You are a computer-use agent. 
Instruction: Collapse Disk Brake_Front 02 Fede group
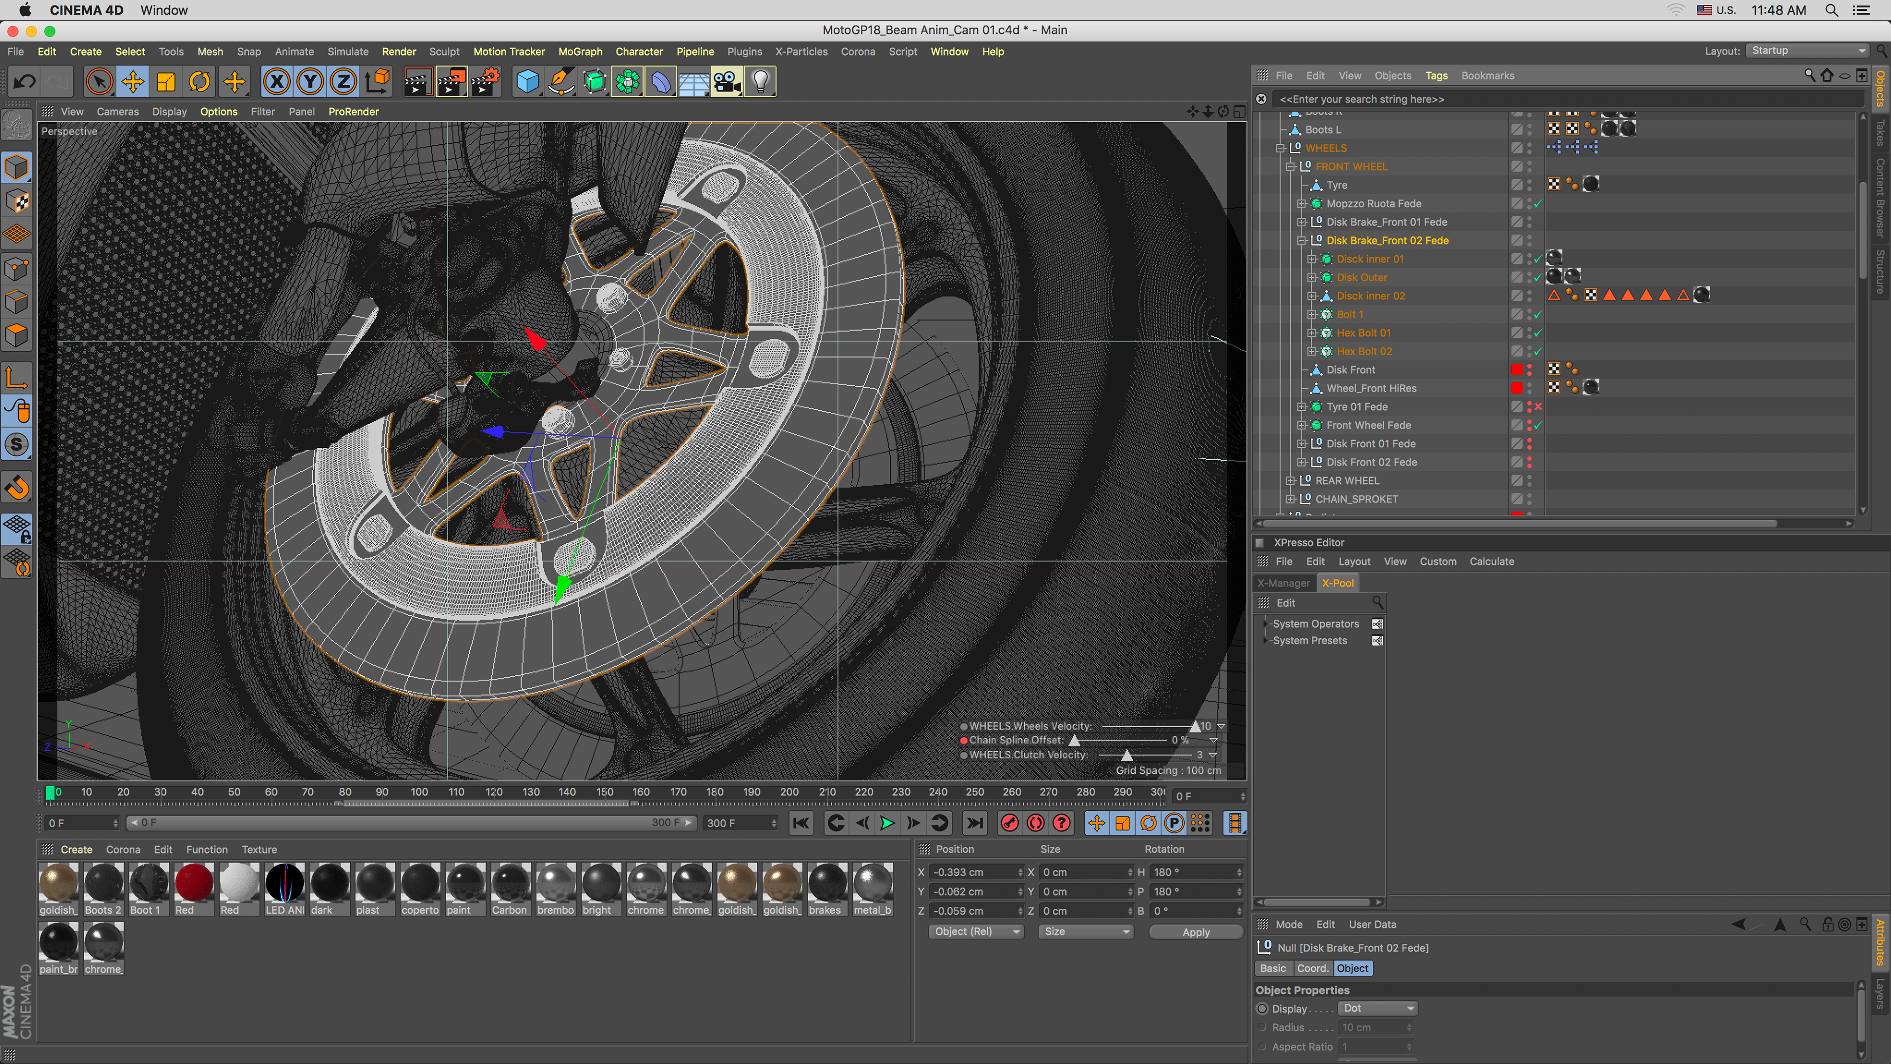(1302, 240)
